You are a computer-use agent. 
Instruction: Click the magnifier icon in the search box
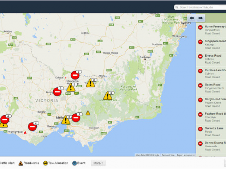177,7
